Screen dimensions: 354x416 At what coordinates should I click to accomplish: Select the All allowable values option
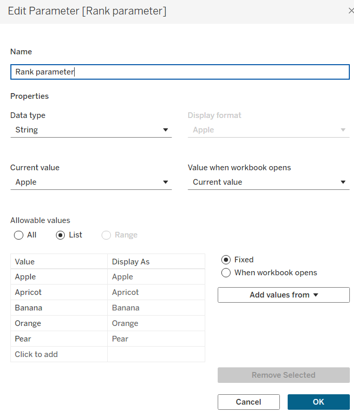pyautogui.click(x=19, y=235)
